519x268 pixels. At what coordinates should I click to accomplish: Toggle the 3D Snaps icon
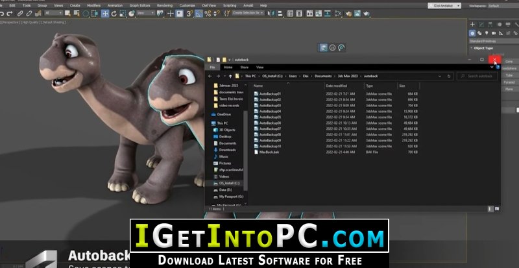tap(189, 14)
